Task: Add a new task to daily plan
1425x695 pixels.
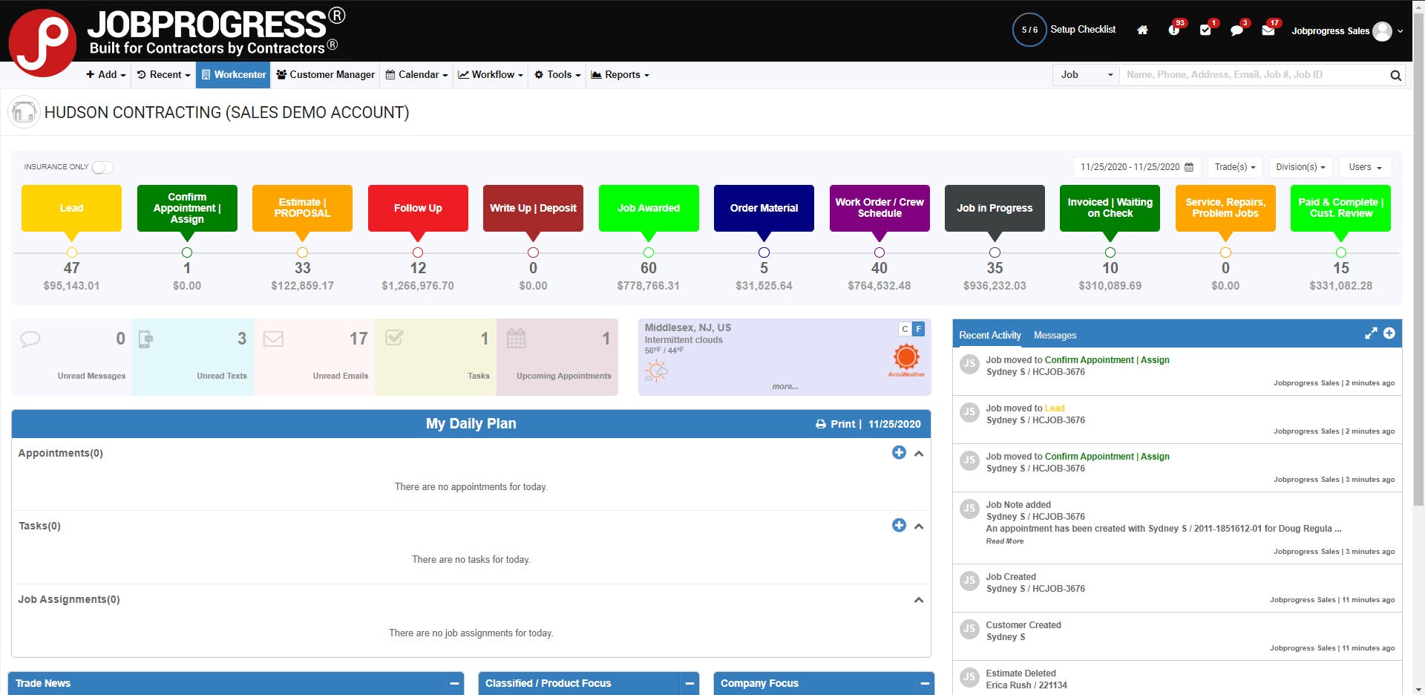Action: (899, 525)
